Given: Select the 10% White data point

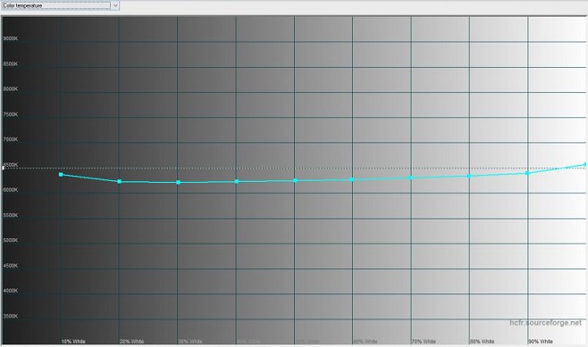Looking at the screenshot, I should click(x=60, y=174).
